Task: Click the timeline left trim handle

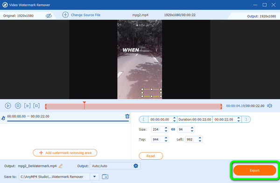Action: click(x=46, y=107)
